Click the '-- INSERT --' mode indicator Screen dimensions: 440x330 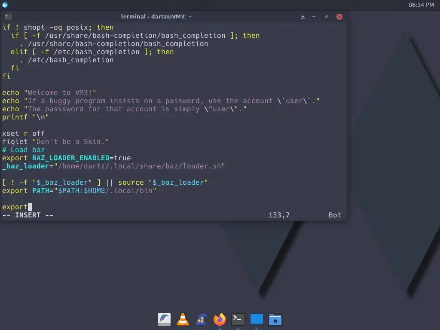(28, 215)
